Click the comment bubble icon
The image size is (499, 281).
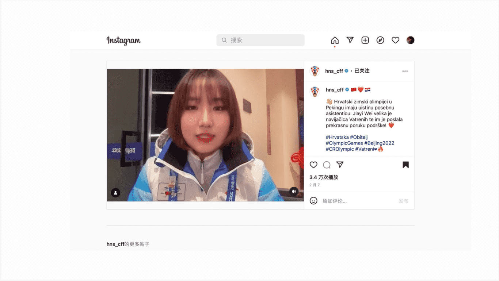coord(327,165)
